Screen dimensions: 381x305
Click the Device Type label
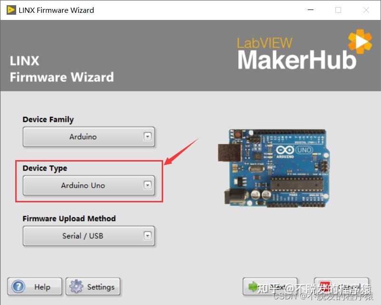(44, 168)
